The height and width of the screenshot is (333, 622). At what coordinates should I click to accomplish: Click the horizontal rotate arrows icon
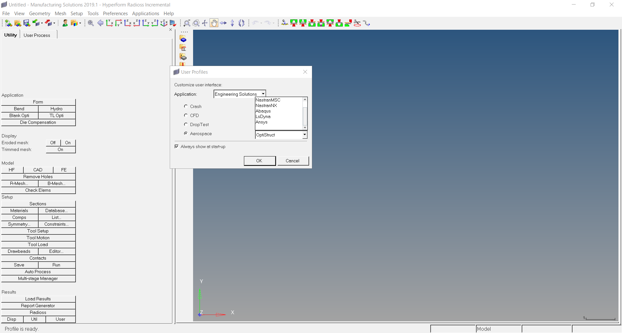(x=223, y=23)
